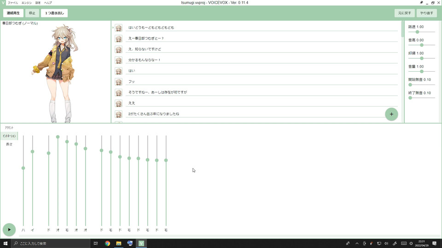Image resolution: width=442 pixels, height=248 pixels.
Task: Click text field えー春日部つむぎとー？
Action: (x=262, y=38)
